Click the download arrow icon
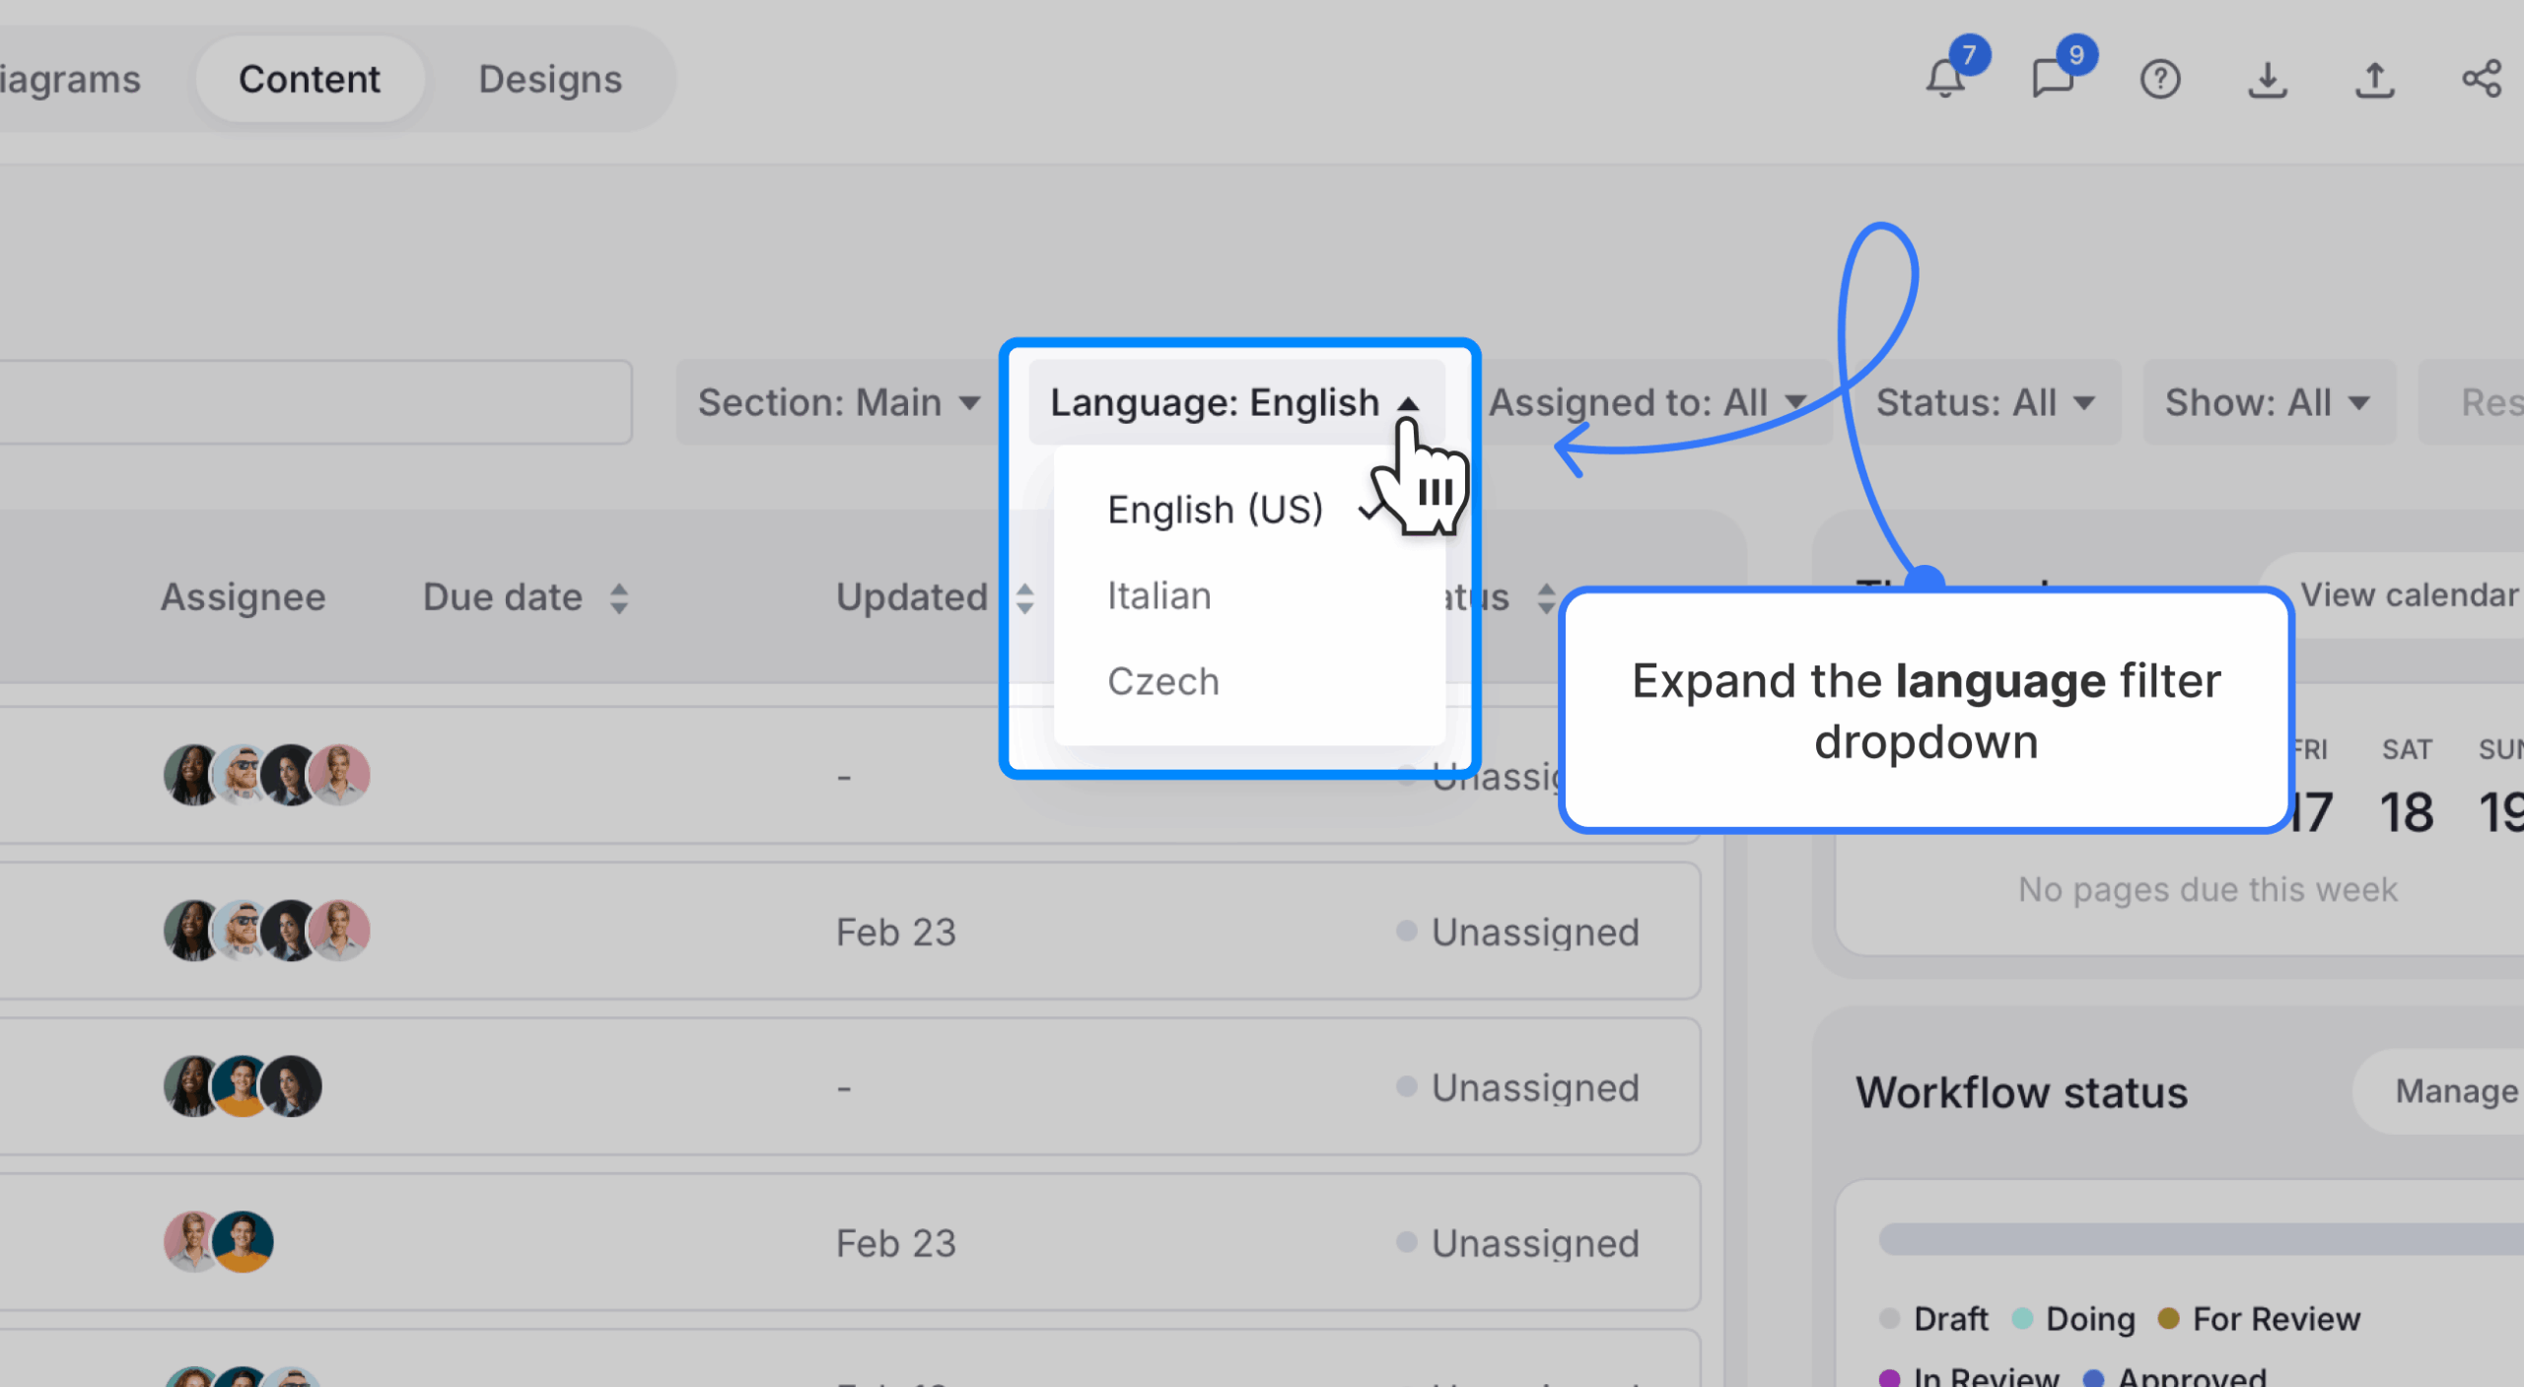 coord(2267,79)
